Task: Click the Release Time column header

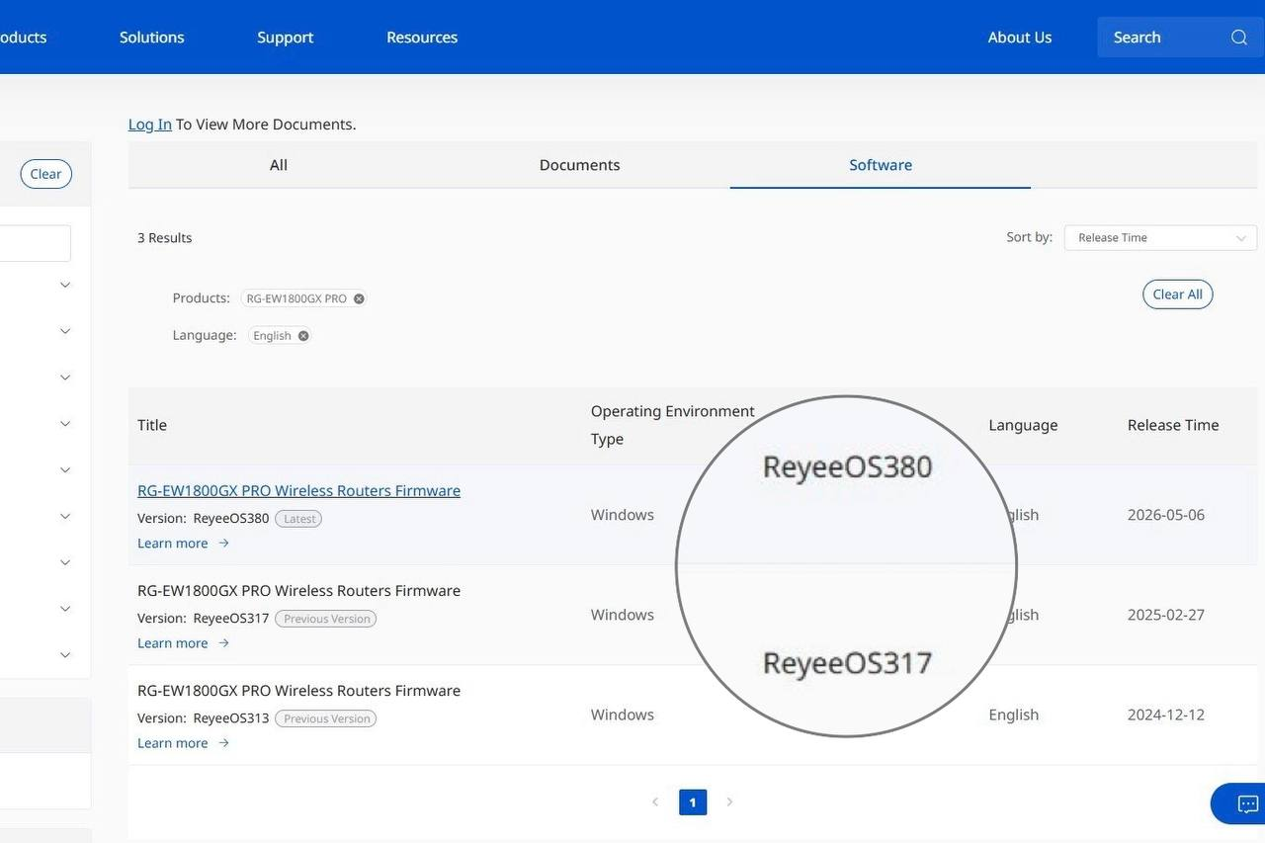Action: pos(1173,425)
